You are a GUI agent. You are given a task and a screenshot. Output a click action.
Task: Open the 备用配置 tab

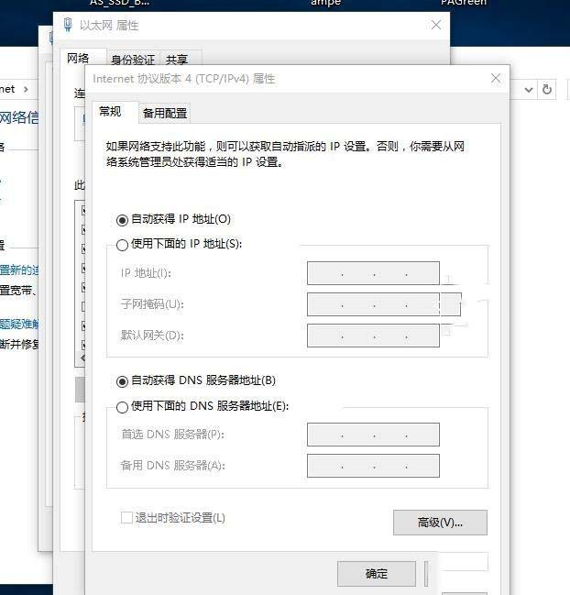tap(165, 113)
